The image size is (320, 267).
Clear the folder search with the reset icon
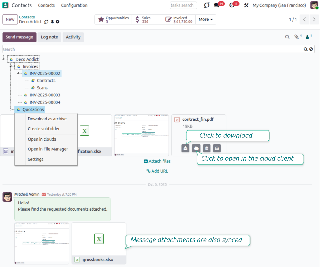(x=311, y=49)
